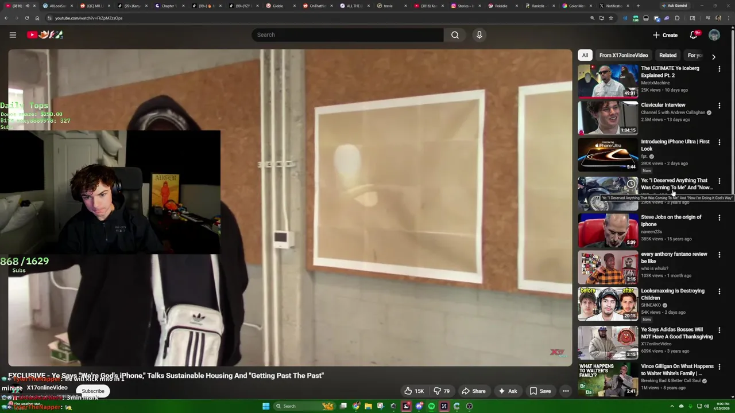
Task: Open options menu for Steve Jobs video
Action: point(719,218)
